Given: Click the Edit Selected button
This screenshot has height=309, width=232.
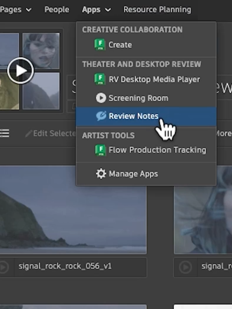Looking at the screenshot, I should [x=50, y=134].
